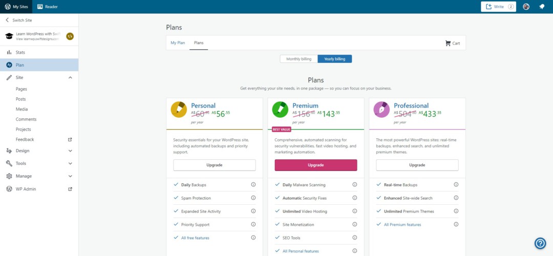Click the Stats icon in sidebar

[9, 52]
